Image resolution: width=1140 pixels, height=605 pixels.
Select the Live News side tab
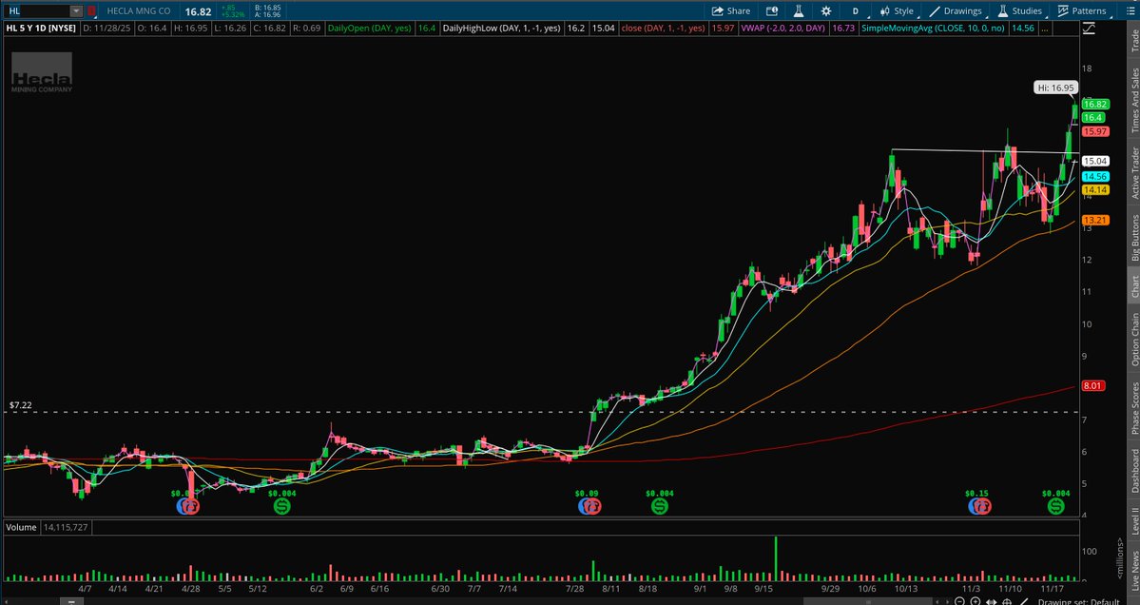click(x=1134, y=569)
